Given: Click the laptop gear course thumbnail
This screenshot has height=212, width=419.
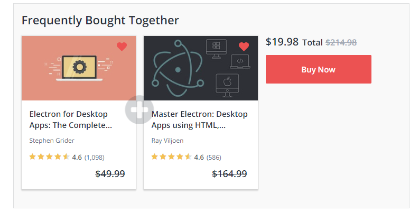Looking at the screenshot, I should [78, 68].
